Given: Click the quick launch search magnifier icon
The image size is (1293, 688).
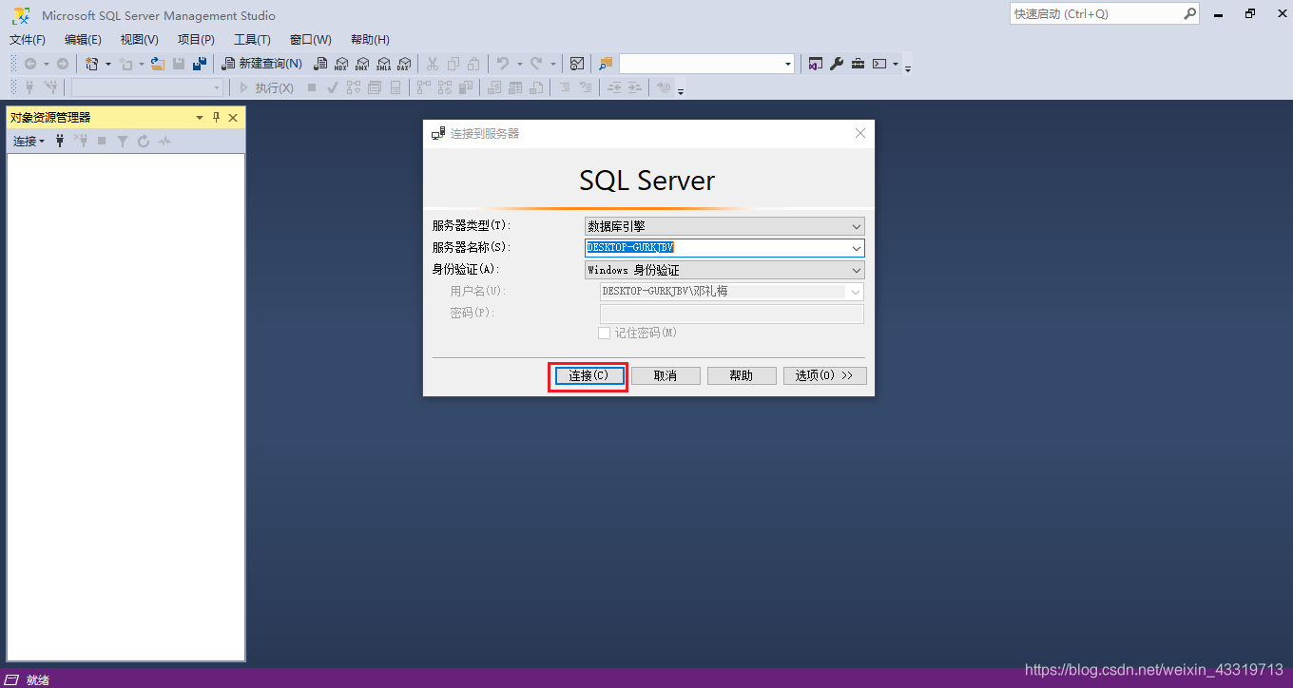Looking at the screenshot, I should 1189,14.
